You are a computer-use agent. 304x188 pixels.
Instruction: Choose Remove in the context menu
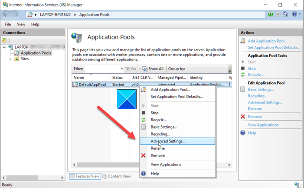coord(177,156)
